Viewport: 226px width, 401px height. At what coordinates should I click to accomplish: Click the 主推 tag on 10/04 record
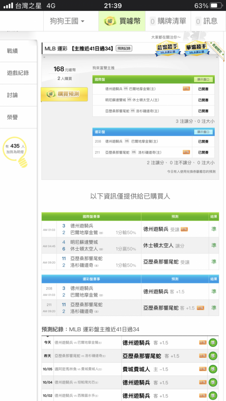point(203,382)
